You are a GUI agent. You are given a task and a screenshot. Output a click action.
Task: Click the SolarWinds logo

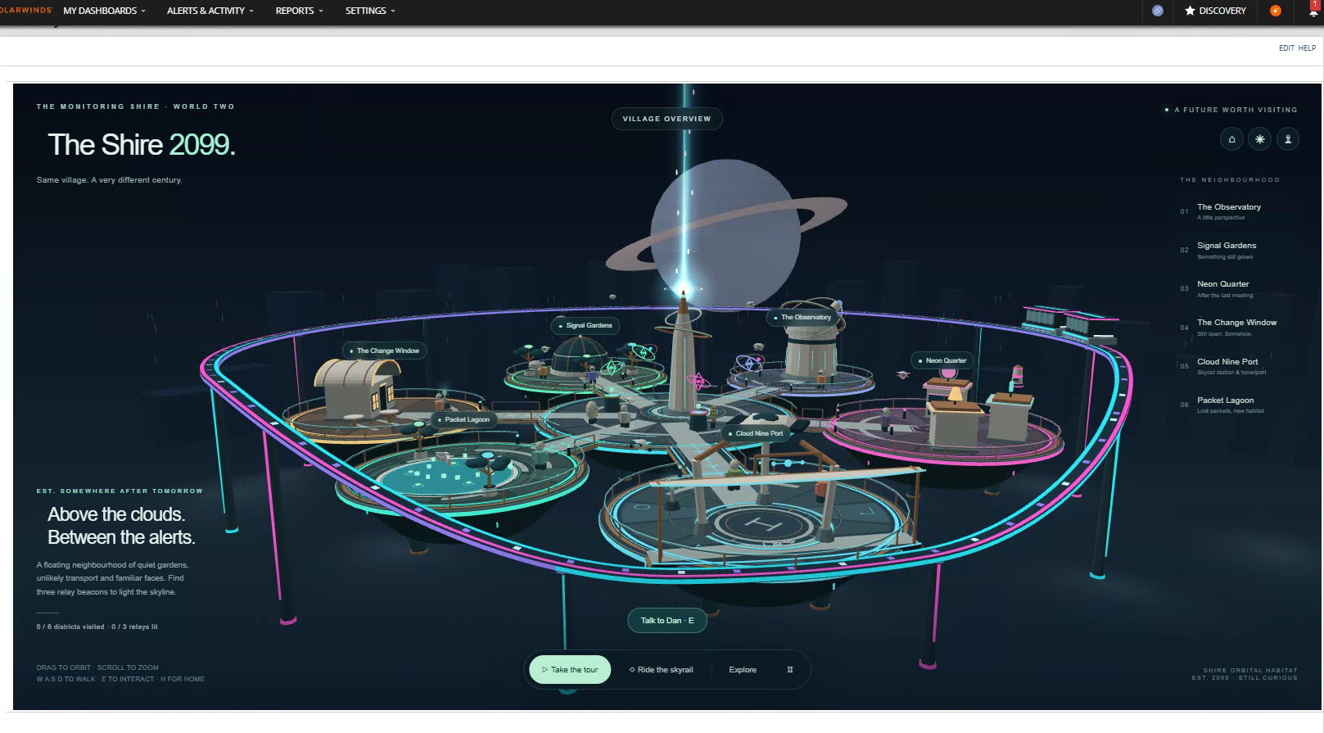point(25,11)
